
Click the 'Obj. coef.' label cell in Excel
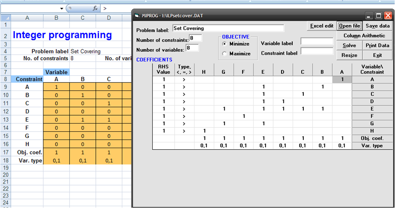tap(27, 152)
